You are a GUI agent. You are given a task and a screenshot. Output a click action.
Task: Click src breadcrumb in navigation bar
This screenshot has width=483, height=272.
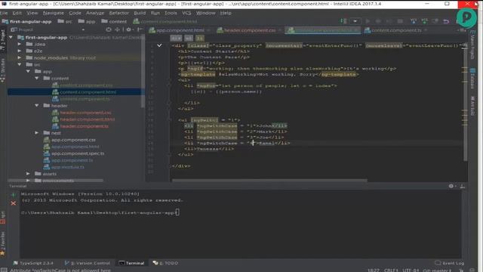tap(65, 21)
